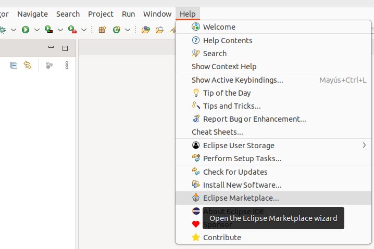
Task: Close the open Help menu
Action: tap(188, 14)
